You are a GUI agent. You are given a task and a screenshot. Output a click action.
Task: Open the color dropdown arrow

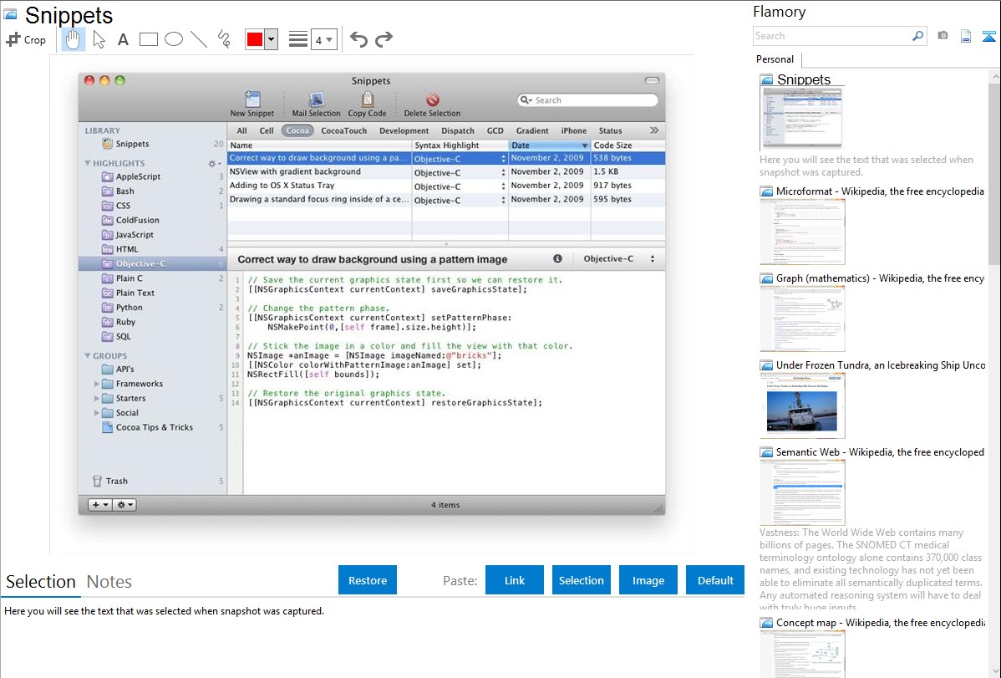pyautogui.click(x=272, y=39)
